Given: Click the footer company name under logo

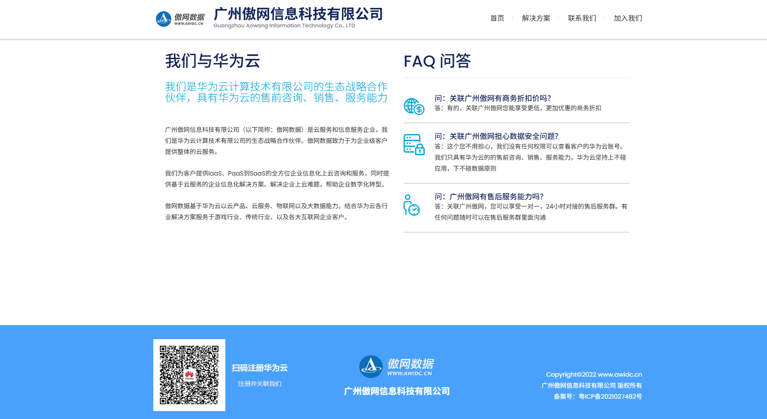Looking at the screenshot, I should coord(397,391).
